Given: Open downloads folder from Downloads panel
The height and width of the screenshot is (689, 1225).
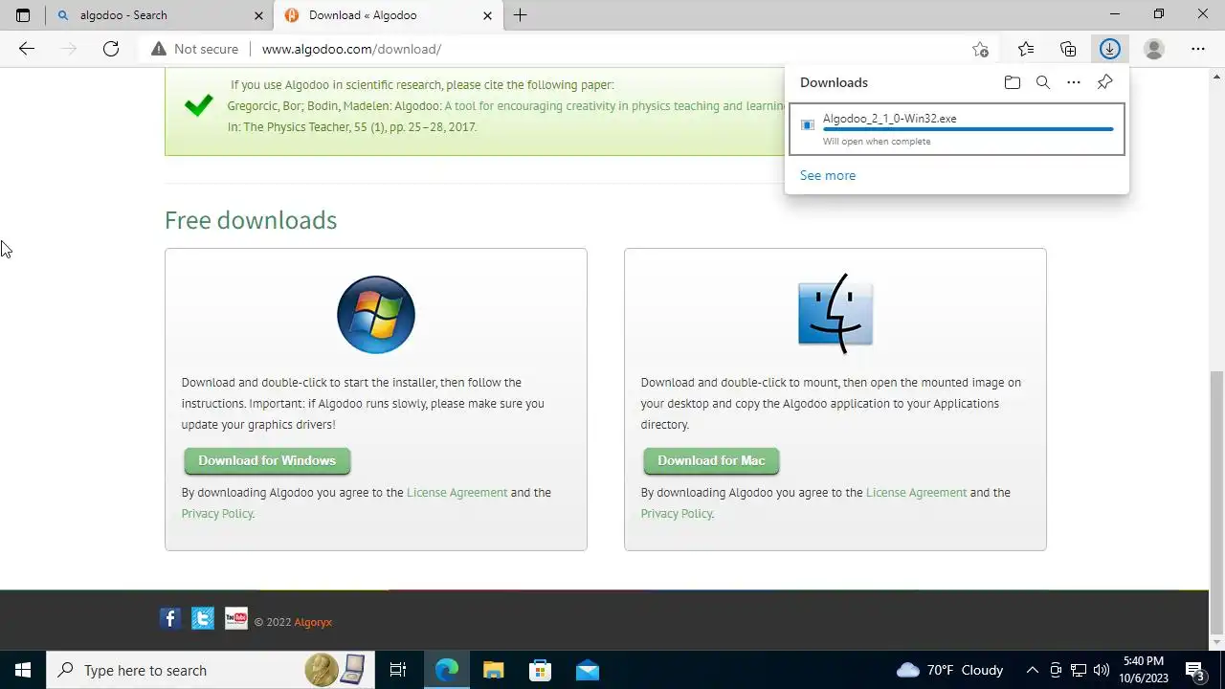Looking at the screenshot, I should point(1013,82).
